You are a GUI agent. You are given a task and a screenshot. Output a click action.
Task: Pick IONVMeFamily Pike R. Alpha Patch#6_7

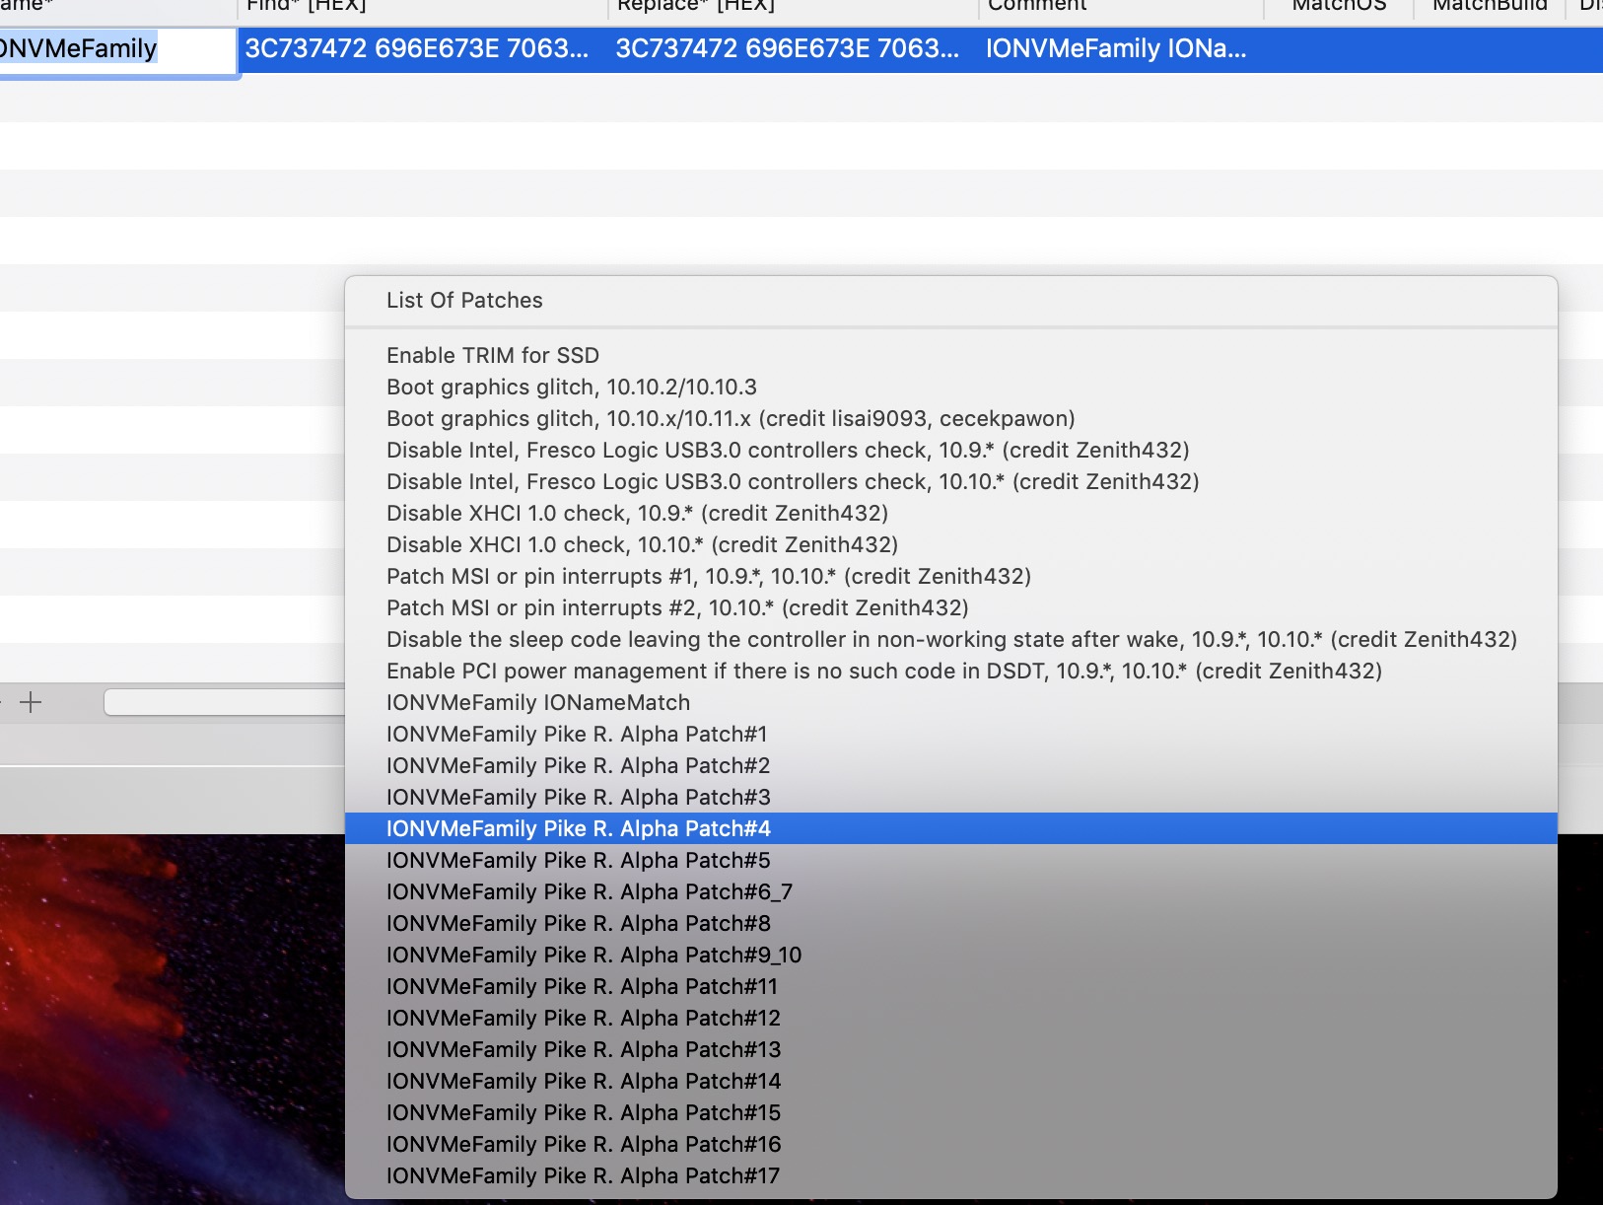click(589, 891)
